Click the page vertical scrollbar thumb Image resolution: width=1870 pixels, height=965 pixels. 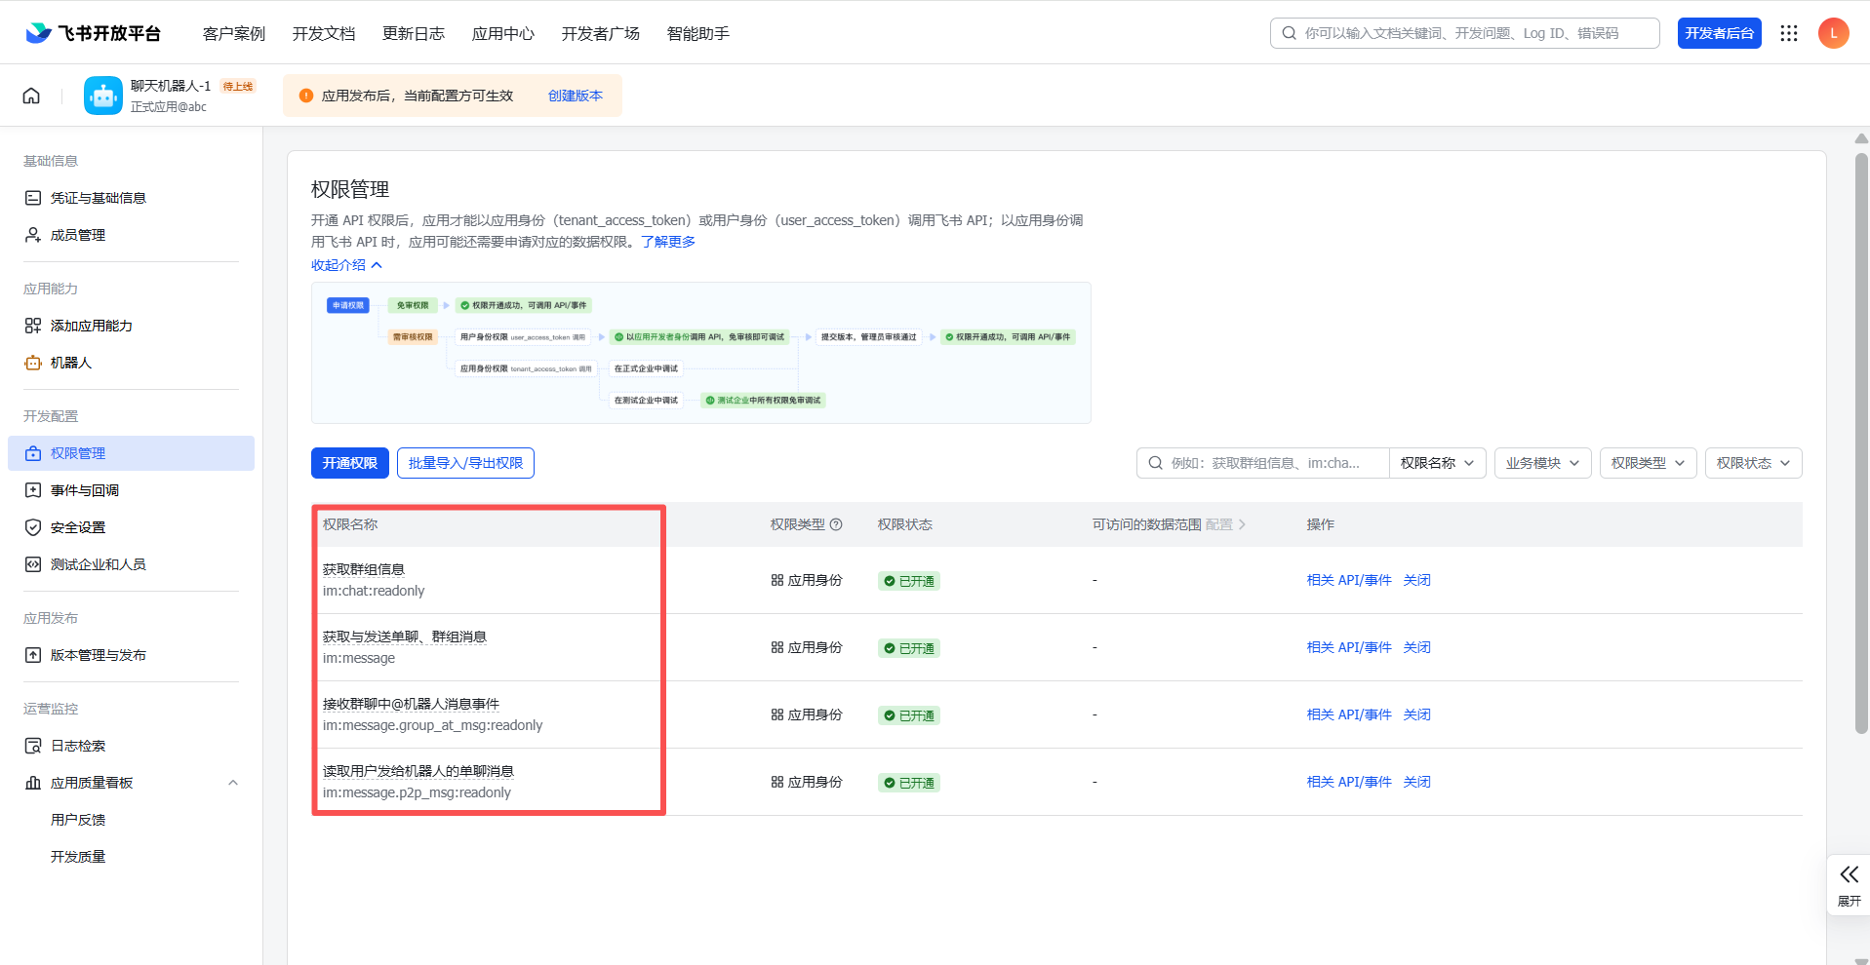1861,443
